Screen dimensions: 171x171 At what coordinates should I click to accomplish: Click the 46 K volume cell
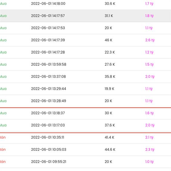pos(108,40)
